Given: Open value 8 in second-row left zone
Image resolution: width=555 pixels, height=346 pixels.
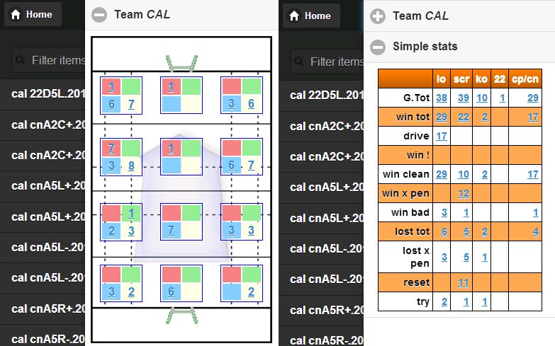Looking at the screenshot, I should pyautogui.click(x=131, y=166).
